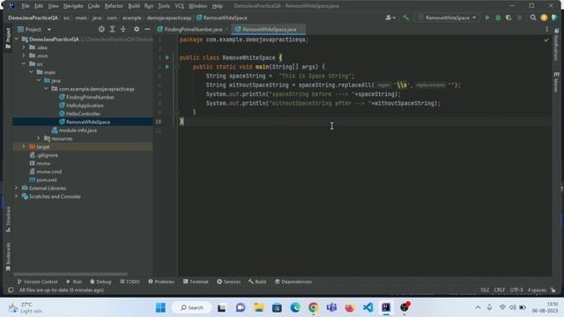
Task: Click run gutter icon beside class RemoveWhiteSpace
Action: tap(167, 57)
